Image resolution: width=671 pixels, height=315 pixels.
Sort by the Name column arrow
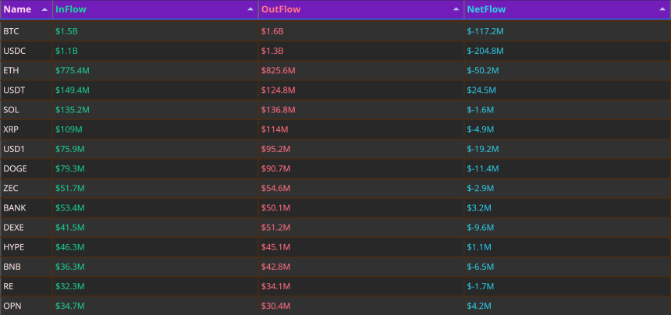44,9
